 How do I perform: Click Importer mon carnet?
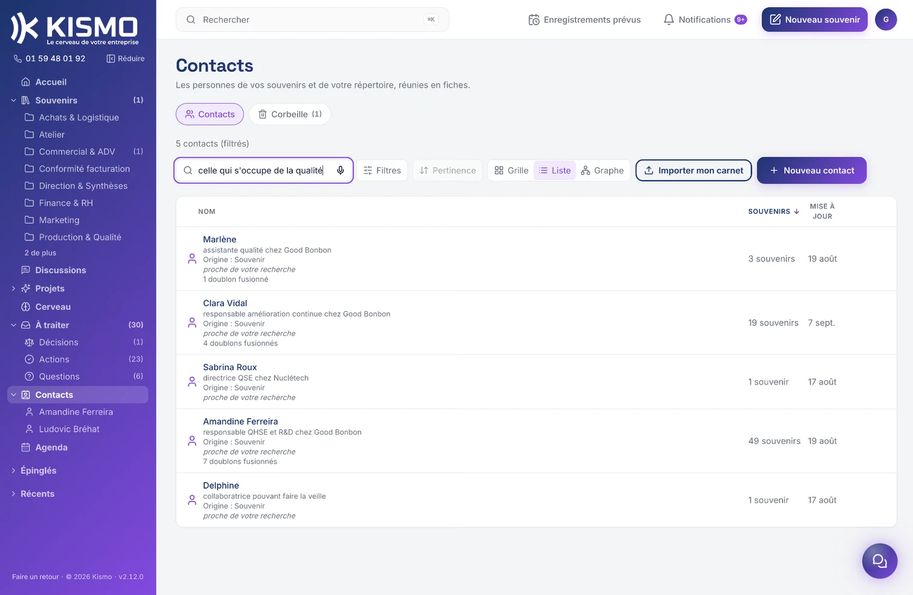(x=694, y=170)
